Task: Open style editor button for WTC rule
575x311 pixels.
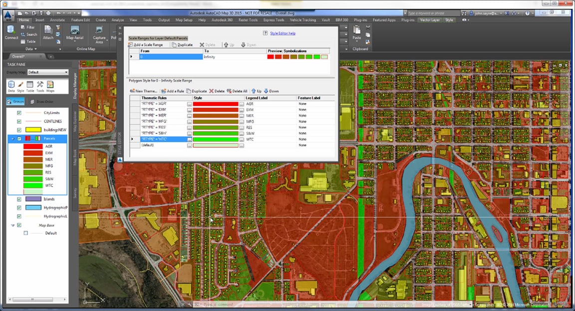Action: click(241, 140)
